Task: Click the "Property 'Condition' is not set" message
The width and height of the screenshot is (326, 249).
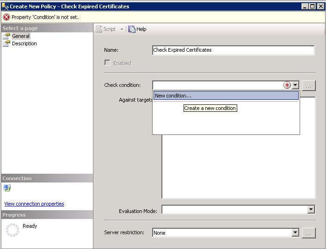Action: pos(45,17)
